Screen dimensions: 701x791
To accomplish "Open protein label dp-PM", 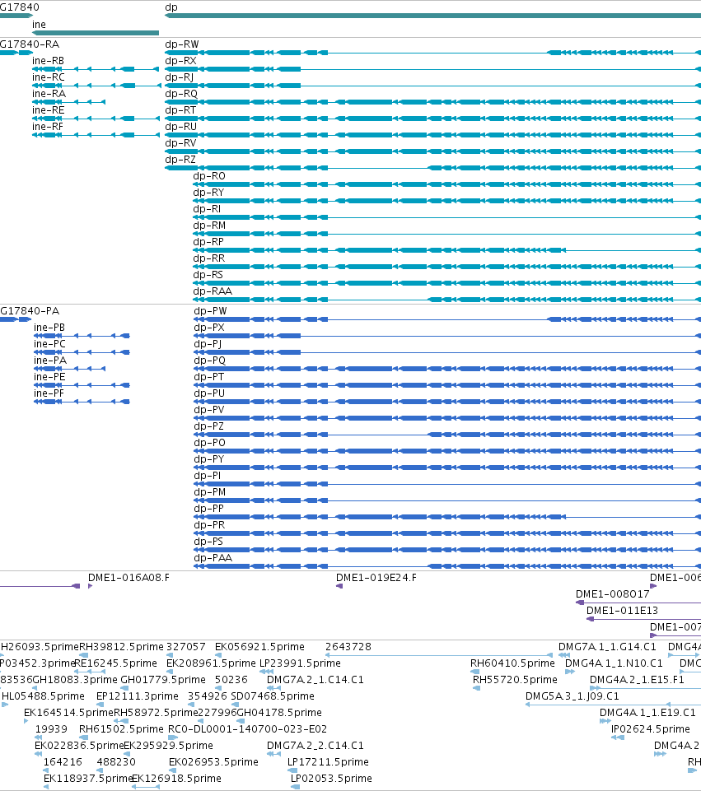I will coord(210,492).
